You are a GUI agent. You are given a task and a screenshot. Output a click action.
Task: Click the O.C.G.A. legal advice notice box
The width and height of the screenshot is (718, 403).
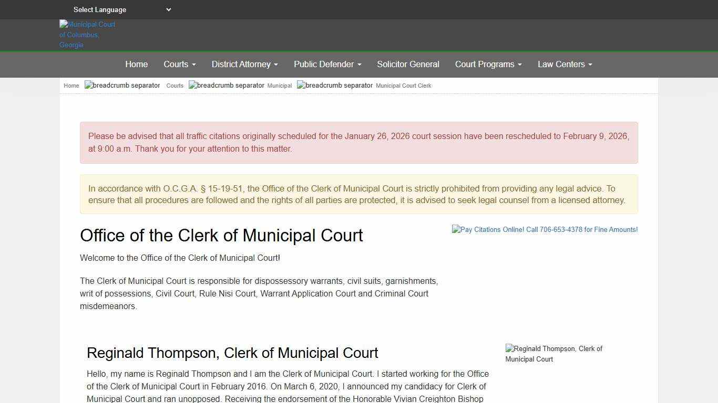[358, 194]
